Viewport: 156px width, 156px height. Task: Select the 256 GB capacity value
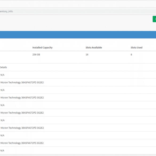pyautogui.click(x=36, y=55)
